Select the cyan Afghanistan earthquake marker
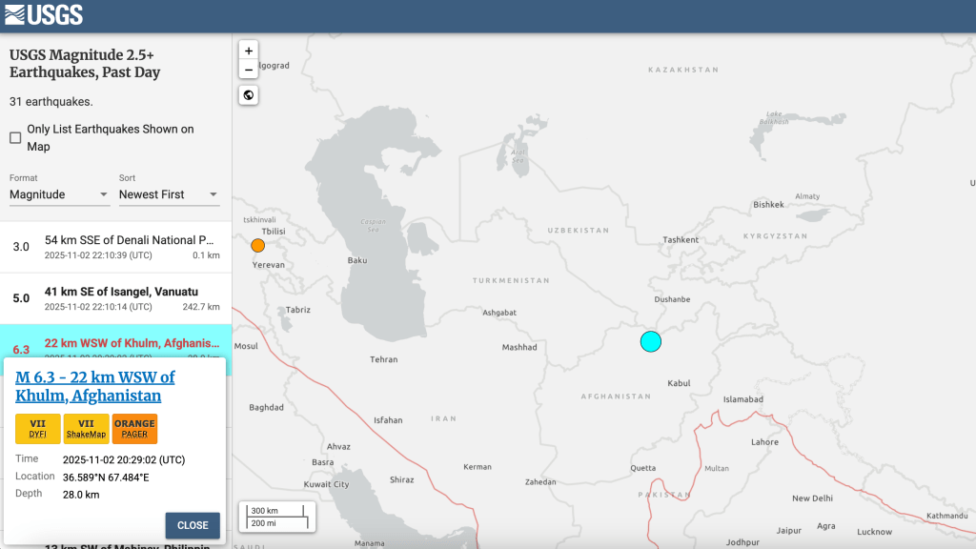 (650, 341)
